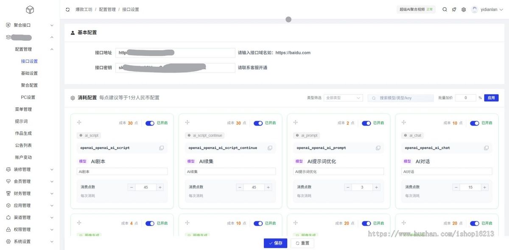
Task: Decrease AI续集 消费点数 with the minus button
Action: pyautogui.click(x=240, y=187)
